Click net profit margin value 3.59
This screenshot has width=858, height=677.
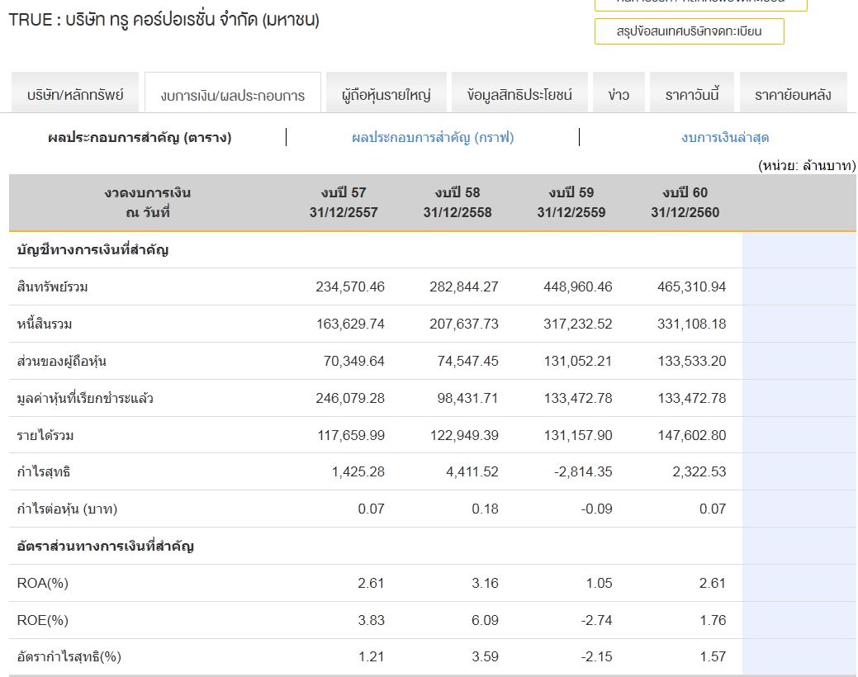[x=485, y=656]
